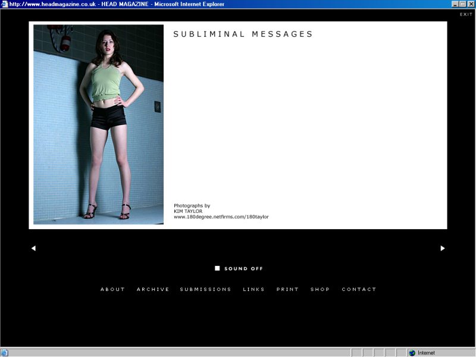This screenshot has width=476, height=357.
Task: Click the SUBLIMINAL MESSAGES heading
Action: point(243,34)
